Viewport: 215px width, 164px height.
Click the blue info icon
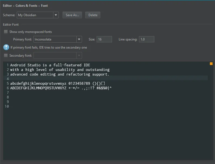click(x=6, y=47)
